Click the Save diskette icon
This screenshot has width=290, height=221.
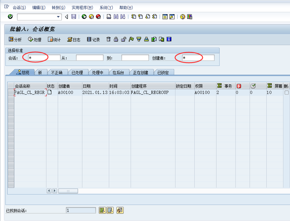click(x=74, y=17)
